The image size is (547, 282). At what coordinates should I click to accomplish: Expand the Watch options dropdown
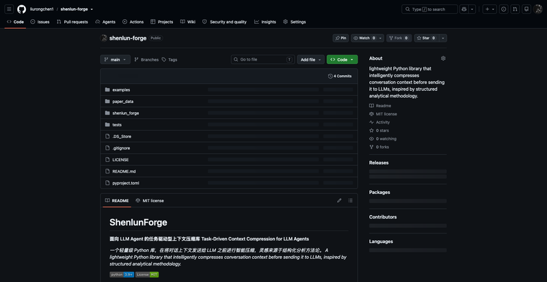coord(380,38)
